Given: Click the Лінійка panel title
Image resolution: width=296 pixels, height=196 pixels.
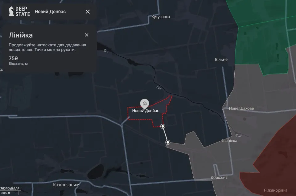Looking at the screenshot, I should click(x=21, y=35).
